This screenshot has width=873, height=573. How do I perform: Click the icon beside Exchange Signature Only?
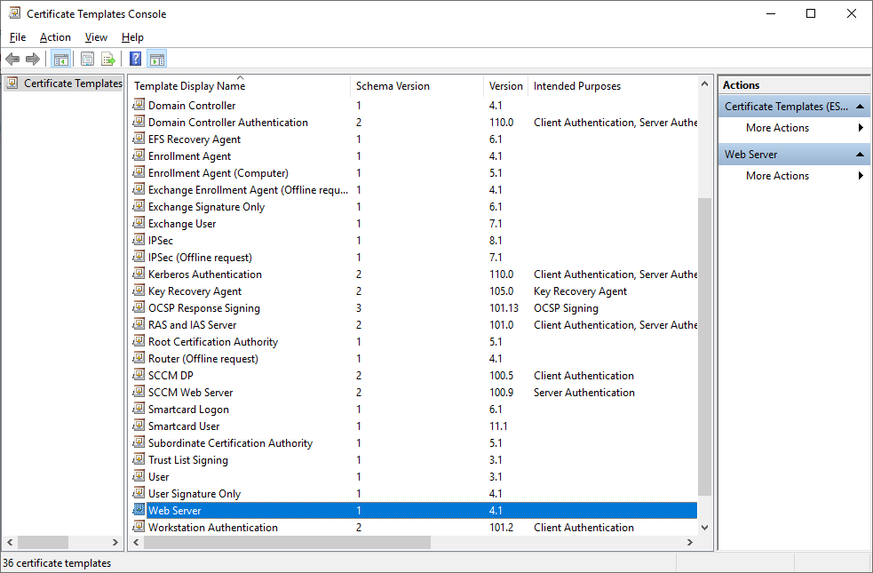(x=139, y=206)
